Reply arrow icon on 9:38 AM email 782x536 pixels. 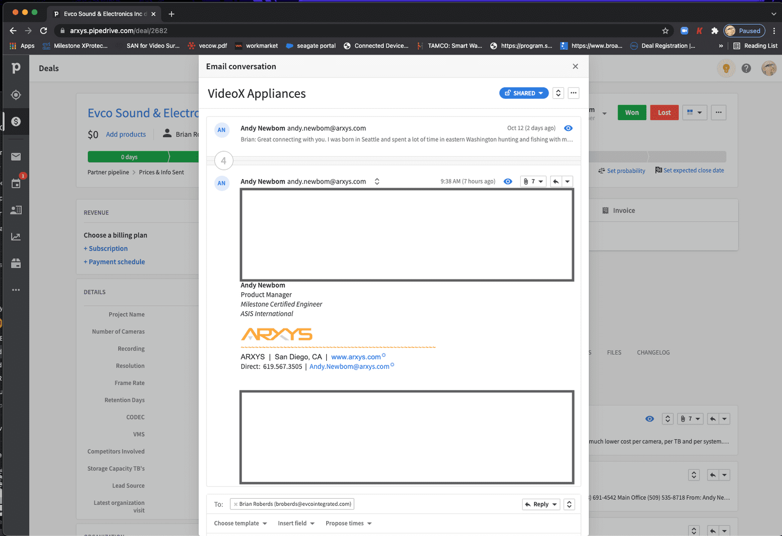point(556,181)
